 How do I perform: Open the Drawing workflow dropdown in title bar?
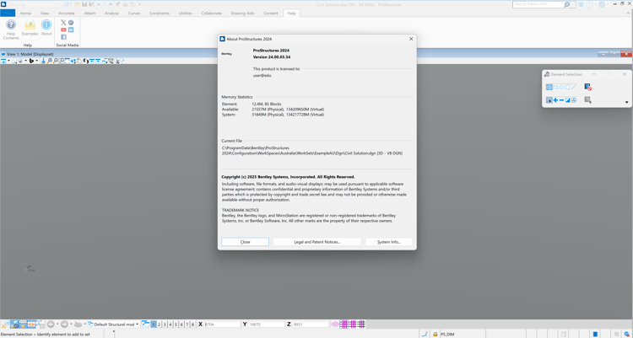[59, 4]
